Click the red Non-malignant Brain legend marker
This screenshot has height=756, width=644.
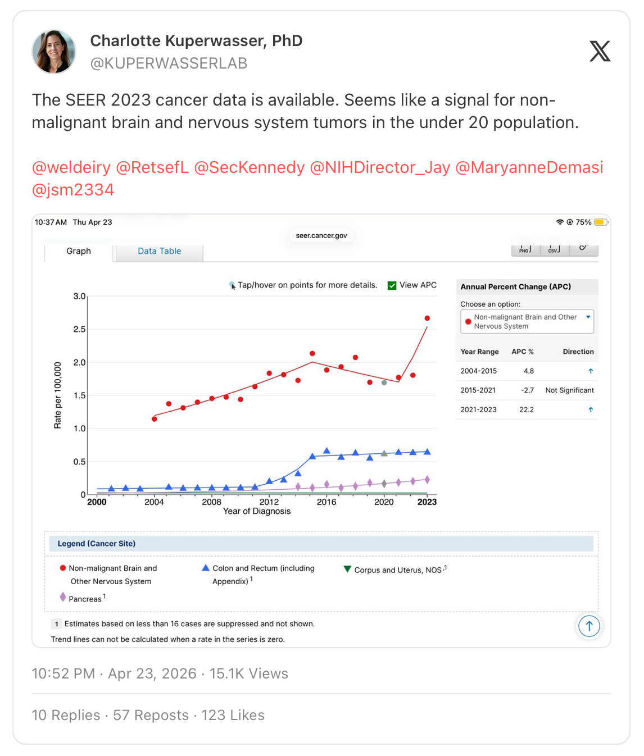click(x=63, y=568)
